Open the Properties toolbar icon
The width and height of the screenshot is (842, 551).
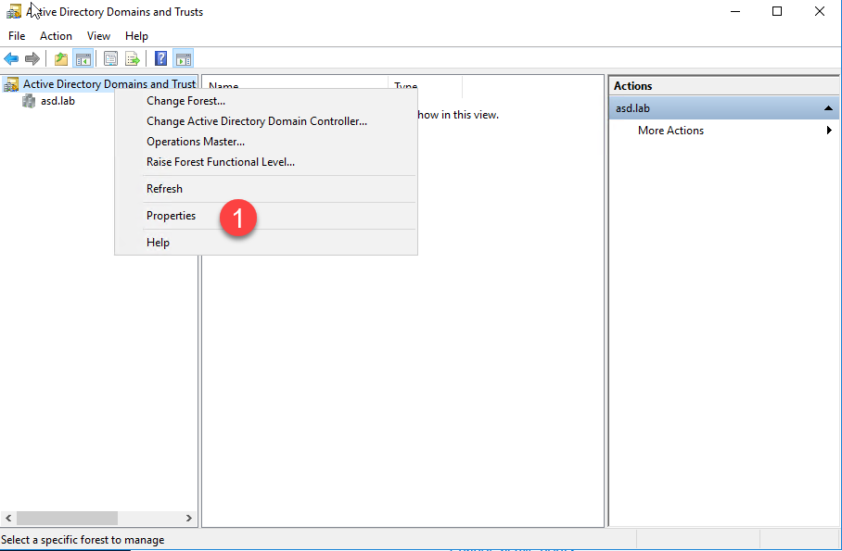click(111, 59)
